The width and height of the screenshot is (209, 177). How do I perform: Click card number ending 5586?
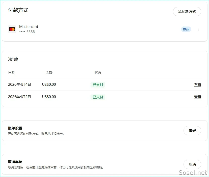click(27, 32)
